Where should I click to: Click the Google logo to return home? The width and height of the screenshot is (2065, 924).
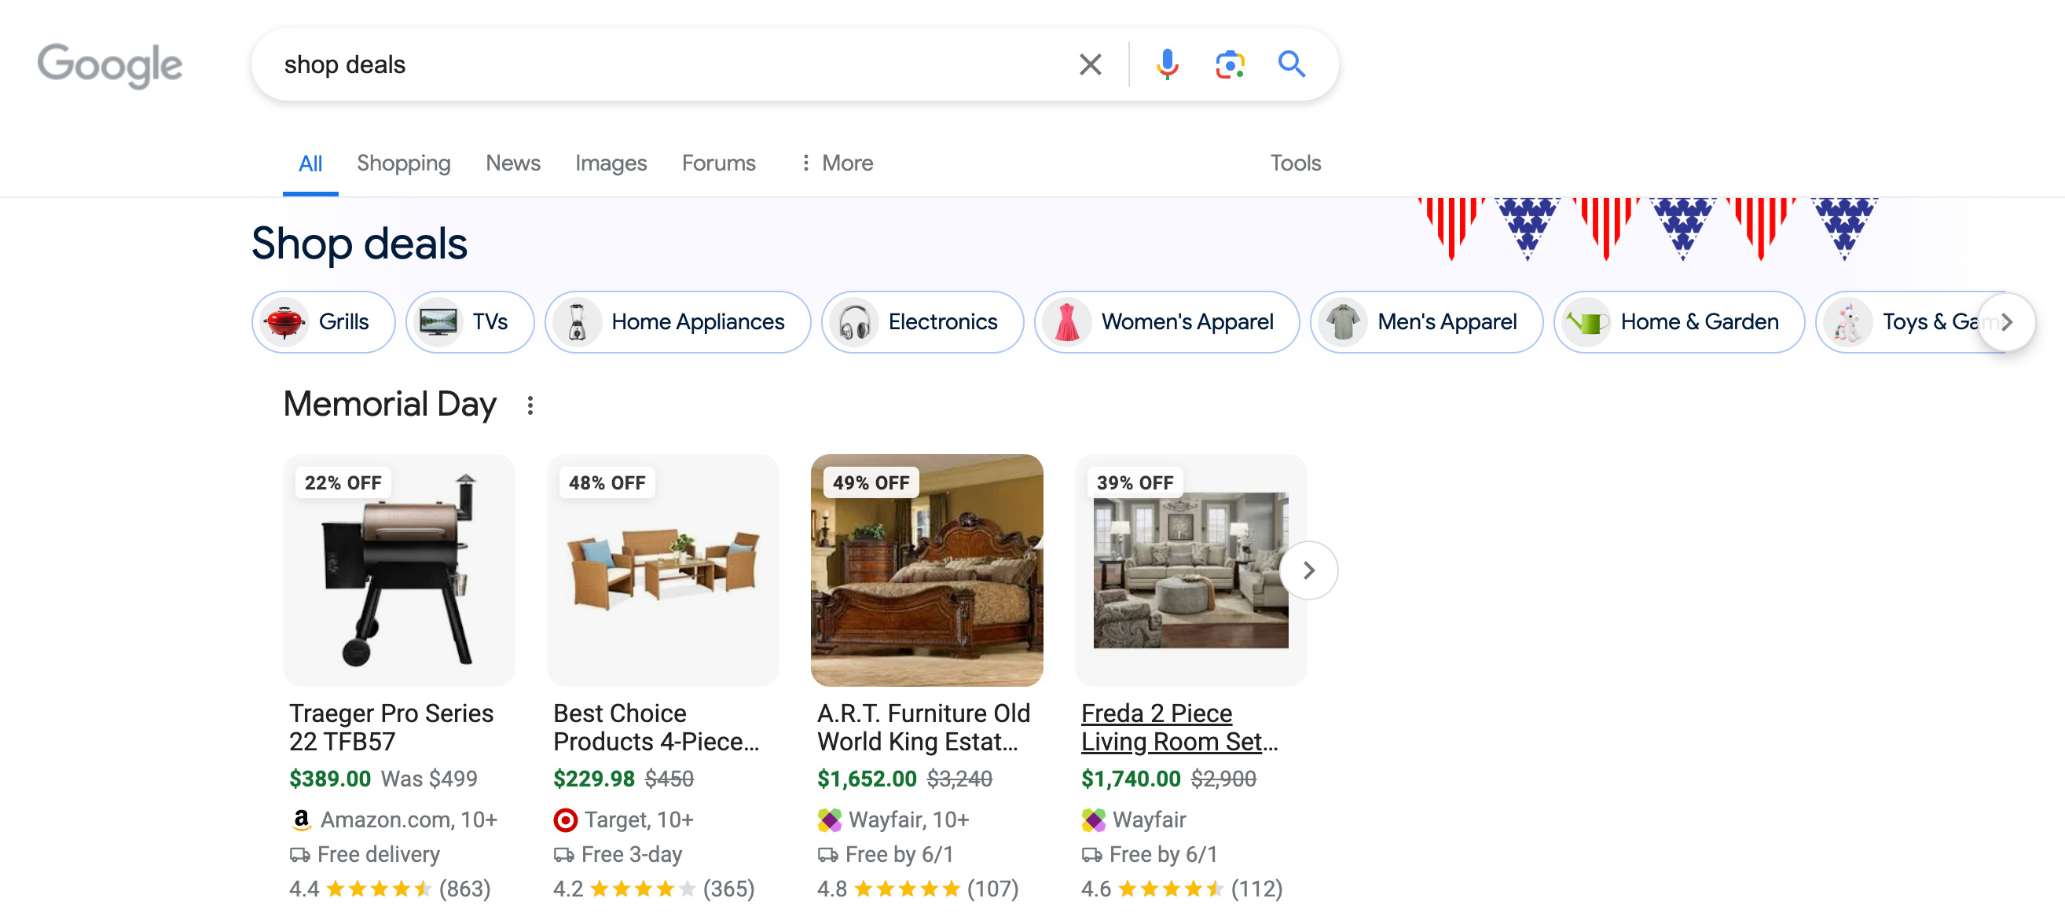pos(109,64)
